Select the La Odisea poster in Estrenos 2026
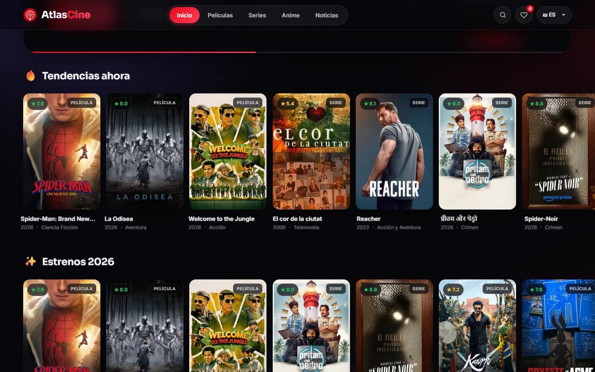The image size is (595, 372). pos(145,326)
